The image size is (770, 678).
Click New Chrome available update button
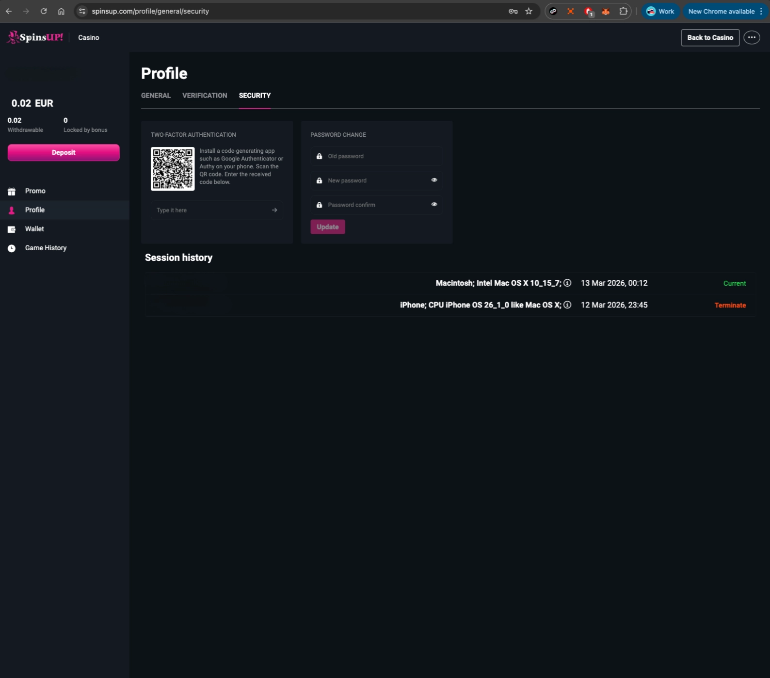coord(722,11)
